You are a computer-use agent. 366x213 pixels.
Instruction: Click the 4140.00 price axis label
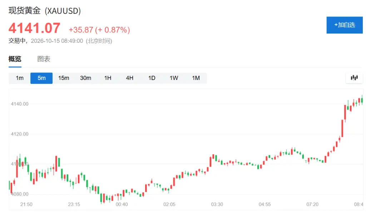(20, 104)
